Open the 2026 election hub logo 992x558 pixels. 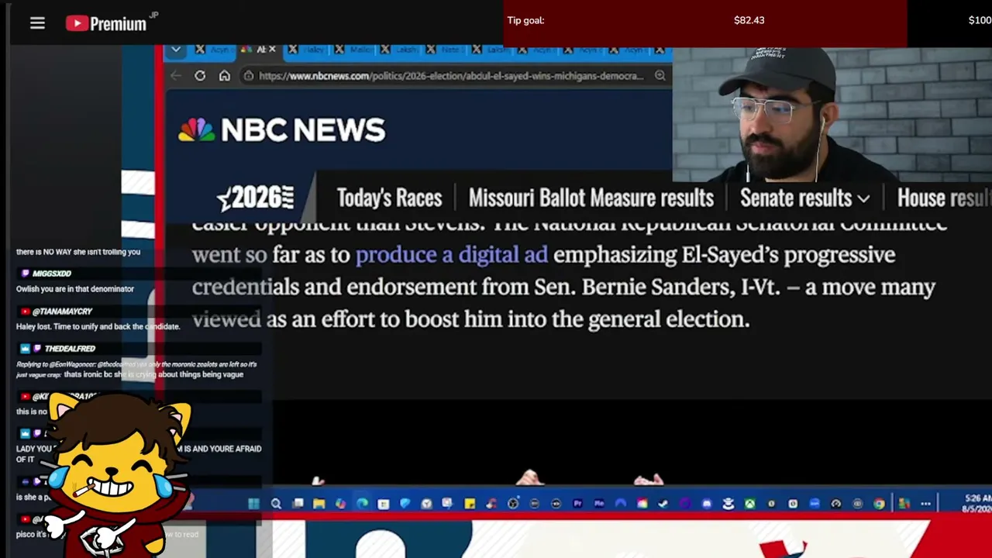tap(256, 198)
